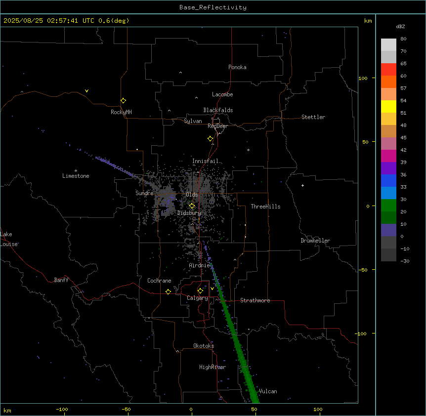This screenshot has width=426, height=416.
Task: Click the -100 tick label on bottom axis
Action: point(62,409)
